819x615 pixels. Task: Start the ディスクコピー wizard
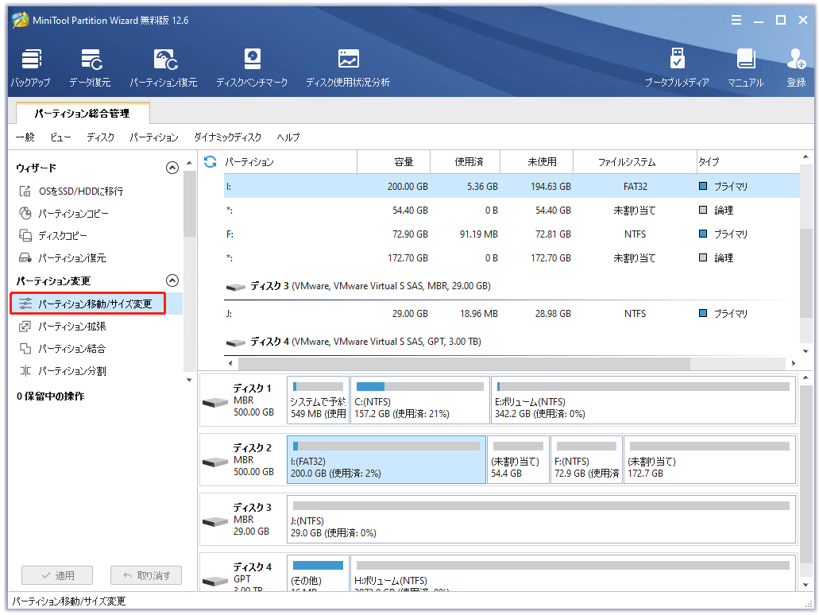click(53, 236)
